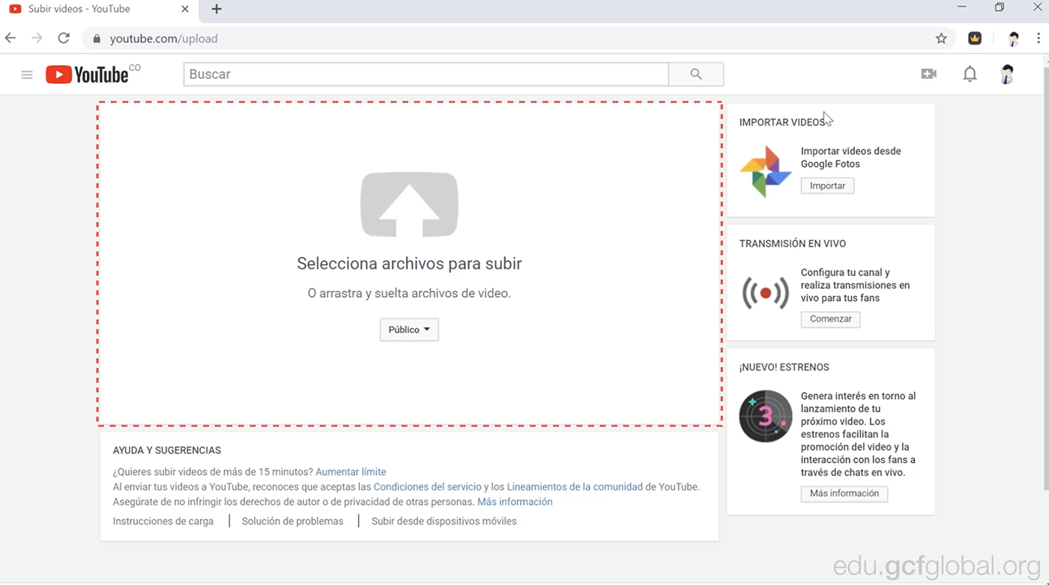Bookmark this page with the star icon
This screenshot has height=585, width=1049.
coord(941,38)
